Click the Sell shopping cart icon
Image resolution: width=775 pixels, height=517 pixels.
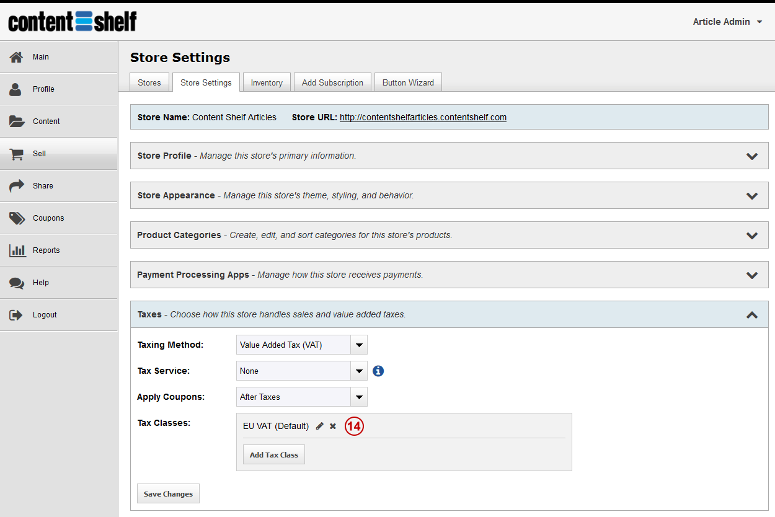click(x=17, y=154)
